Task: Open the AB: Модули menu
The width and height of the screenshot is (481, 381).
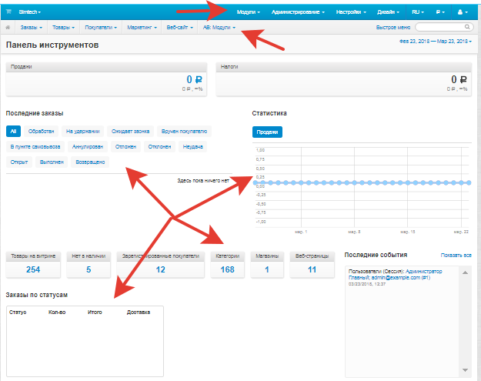Action: (x=219, y=28)
